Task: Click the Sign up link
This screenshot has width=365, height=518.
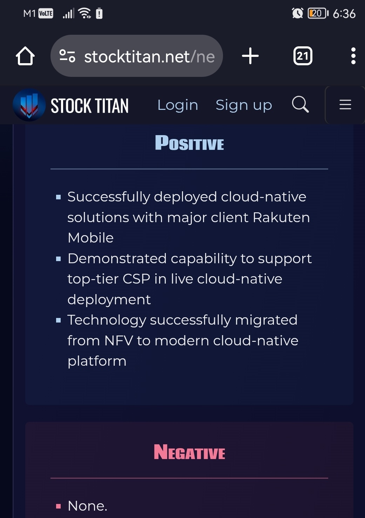Action: 244,105
